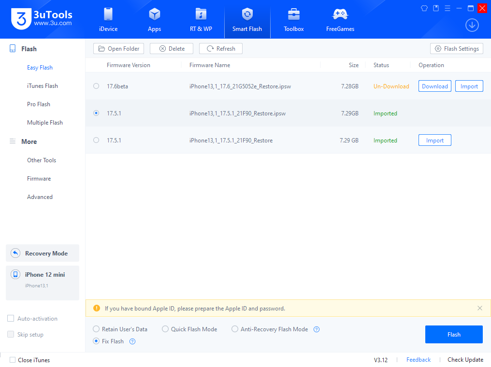The image size is (491, 367).
Task: Click the help icon next to Fix Flash
Action: click(132, 341)
